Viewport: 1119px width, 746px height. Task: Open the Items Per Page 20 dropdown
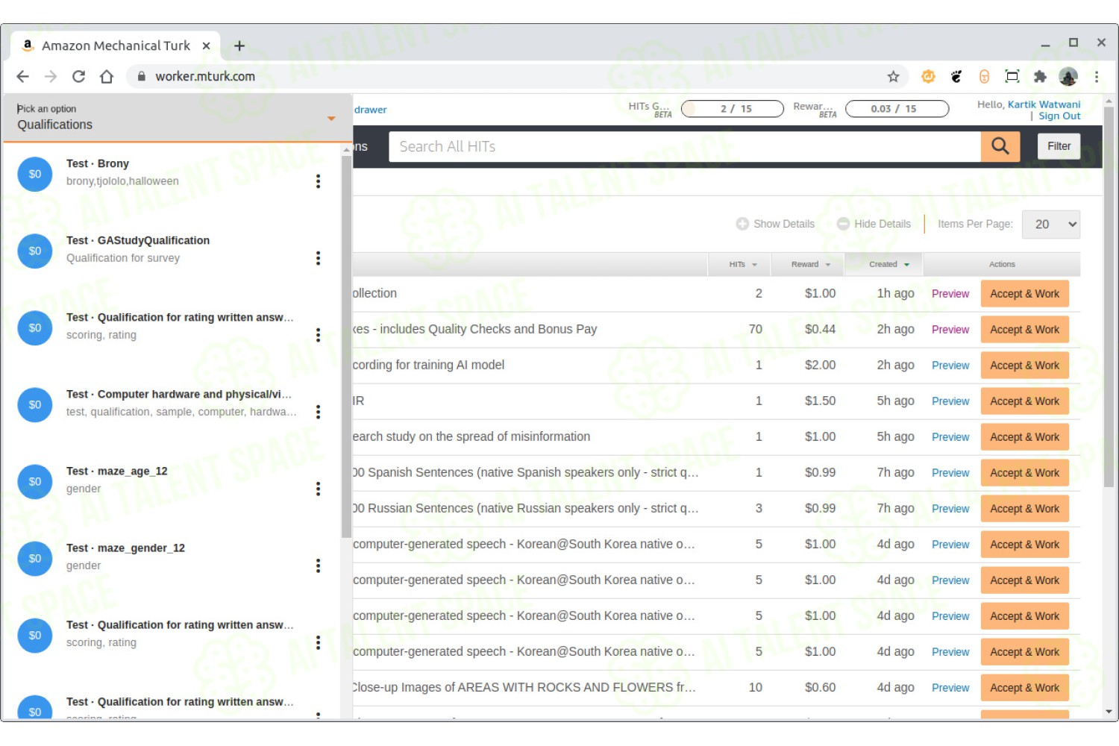1051,225
